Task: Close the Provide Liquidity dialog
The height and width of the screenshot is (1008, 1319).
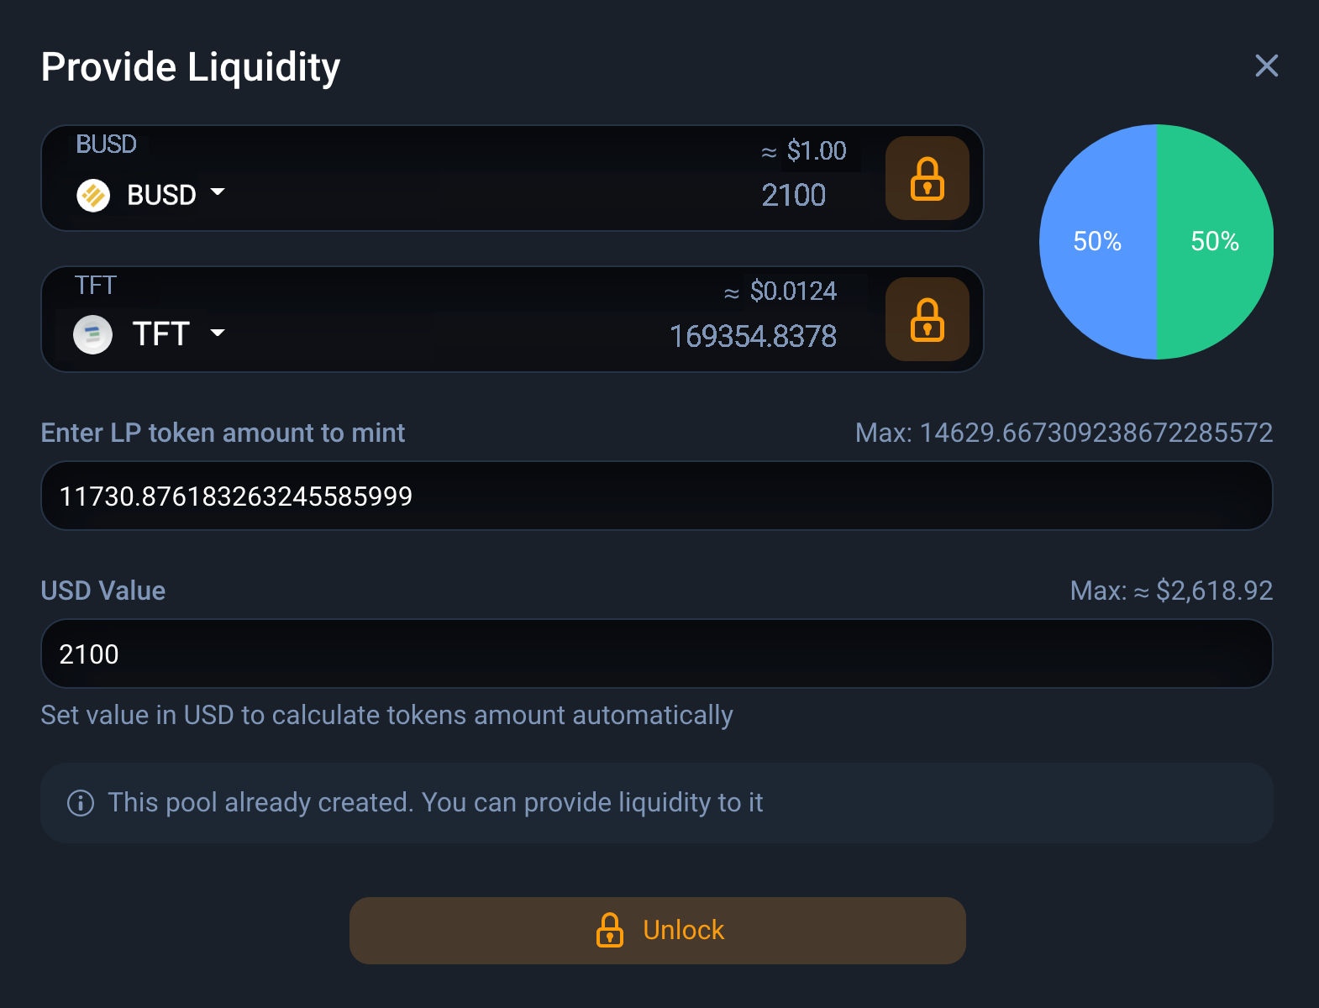Action: pos(1266,66)
